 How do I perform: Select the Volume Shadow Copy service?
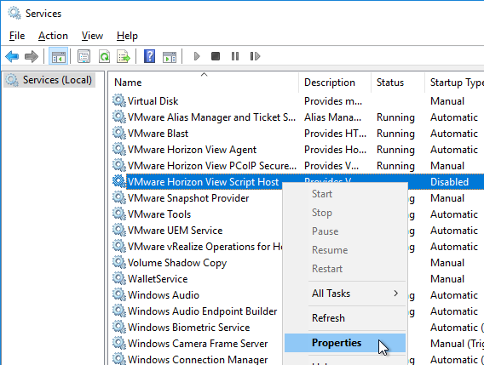pyautogui.click(x=177, y=263)
